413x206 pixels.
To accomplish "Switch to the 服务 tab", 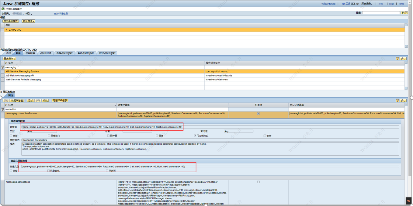I will click(18, 53).
